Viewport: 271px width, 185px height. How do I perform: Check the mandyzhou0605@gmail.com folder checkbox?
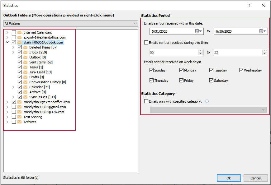(14, 107)
